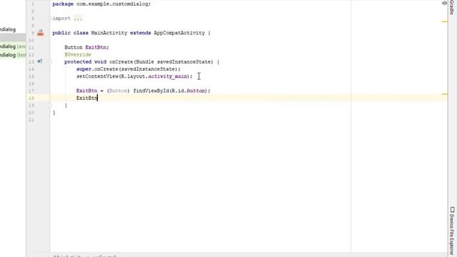Click 'AppCompatActivity' in the extends clause
Screen dimensions: 457x257
pos(179,33)
